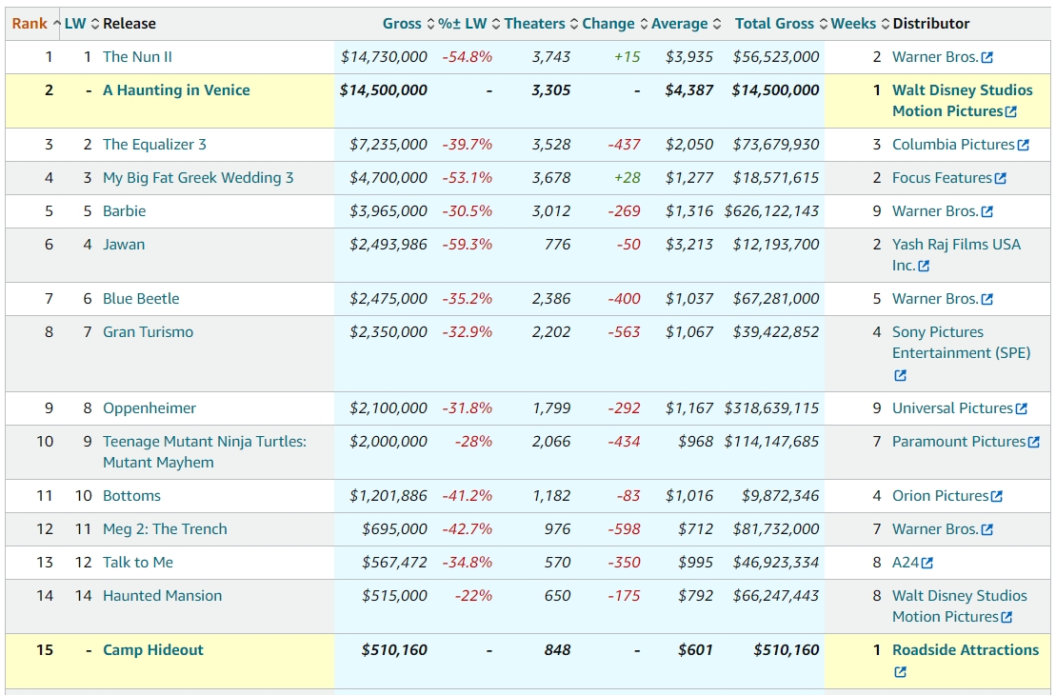The width and height of the screenshot is (1056, 695).
Task: Select My Big Fat Greek Wedding 3 change +28
Action: pyautogui.click(x=627, y=178)
